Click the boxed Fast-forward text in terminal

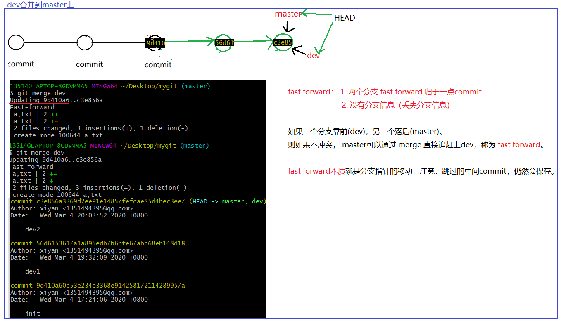coord(33,107)
